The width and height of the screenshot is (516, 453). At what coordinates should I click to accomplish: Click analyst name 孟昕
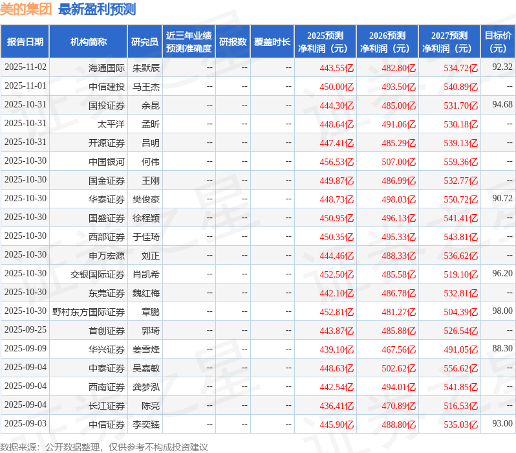pyautogui.click(x=151, y=124)
